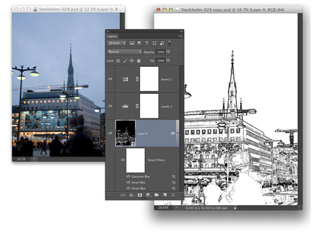
Task: Click the Levels 1 layer mask thumbnail
Action: point(149,106)
